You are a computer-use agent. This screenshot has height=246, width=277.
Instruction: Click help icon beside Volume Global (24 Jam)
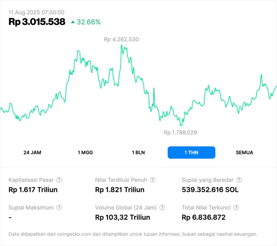point(162,208)
